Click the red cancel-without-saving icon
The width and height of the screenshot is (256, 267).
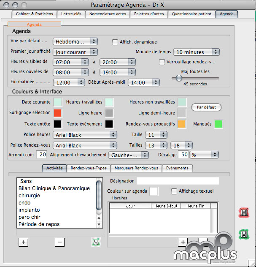pos(244,213)
